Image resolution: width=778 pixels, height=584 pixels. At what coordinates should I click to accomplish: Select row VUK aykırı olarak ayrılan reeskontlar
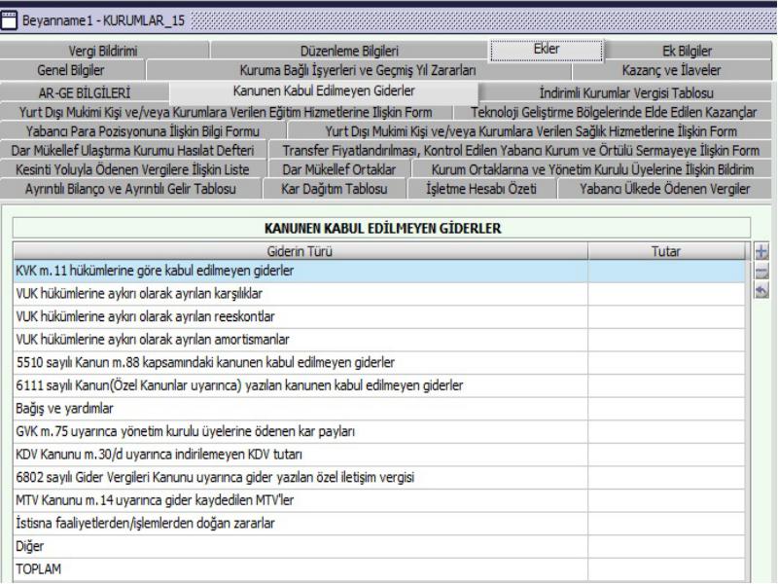[379, 316]
